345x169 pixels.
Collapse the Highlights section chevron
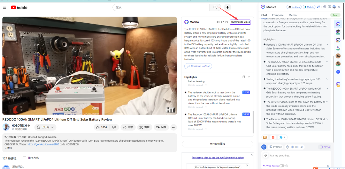coord(249,77)
